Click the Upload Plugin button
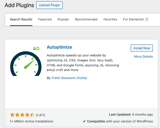 click(x=49, y=5)
